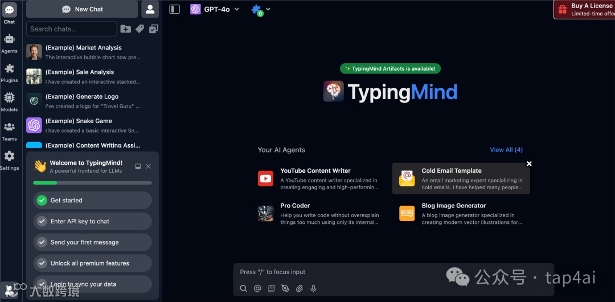Select the Cold Email Template agent
Screen dimensions: 615x302
(x=461, y=179)
